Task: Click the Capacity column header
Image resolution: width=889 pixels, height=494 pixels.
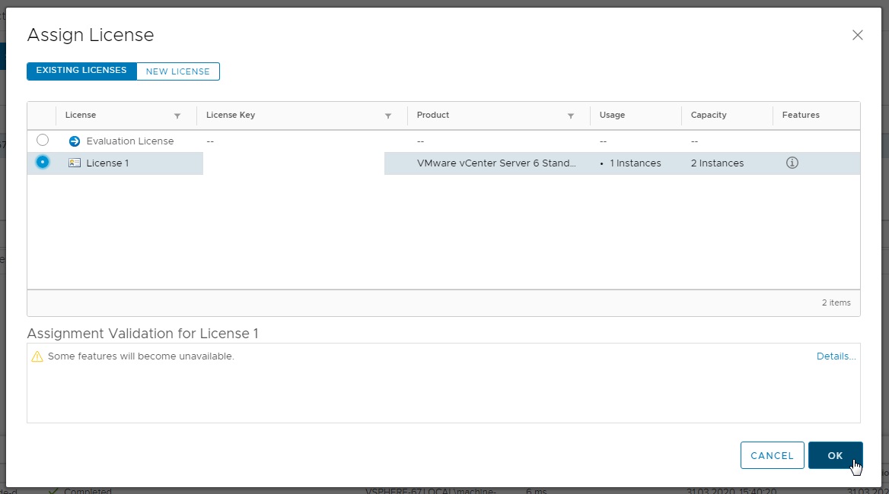Action: tap(709, 116)
